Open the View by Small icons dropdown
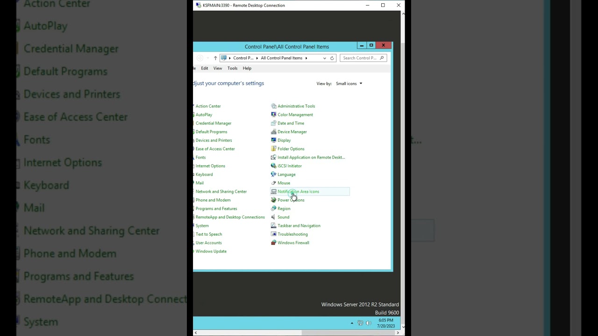Image resolution: width=598 pixels, height=336 pixels. pos(349,84)
